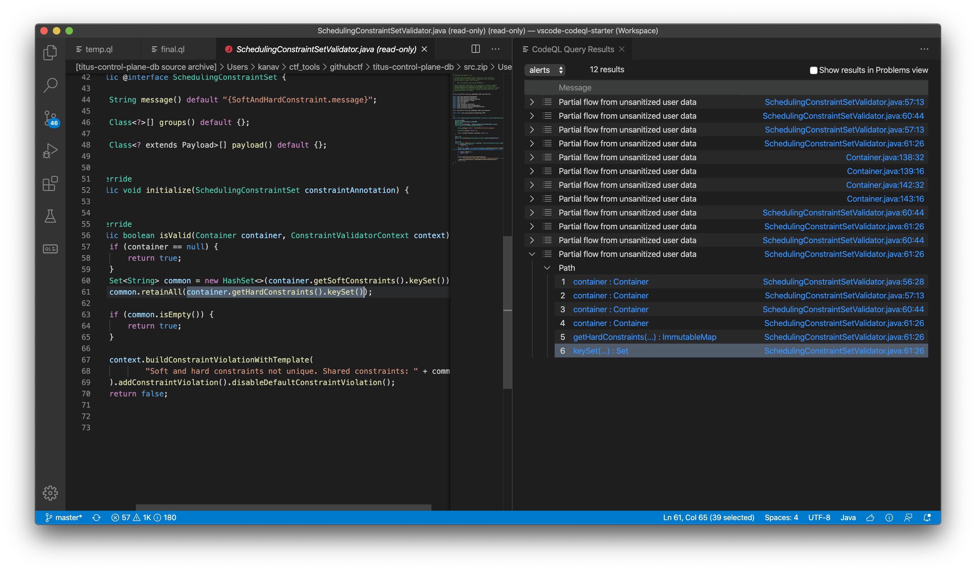Click breadcrumb item ctf_tools
Viewport: 976px width, 571px height.
304,67
